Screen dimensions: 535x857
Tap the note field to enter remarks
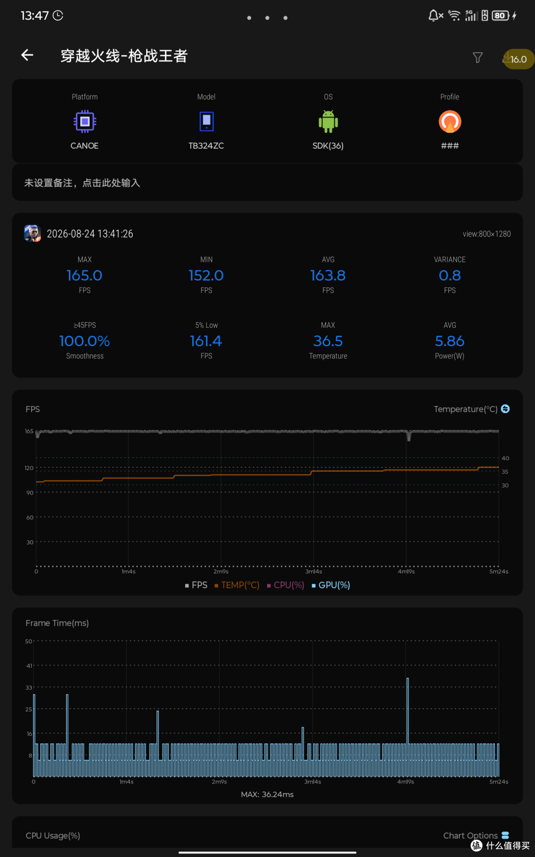tap(267, 183)
